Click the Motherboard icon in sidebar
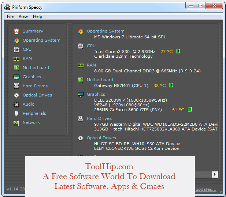226x197 pixels. tap(16, 68)
